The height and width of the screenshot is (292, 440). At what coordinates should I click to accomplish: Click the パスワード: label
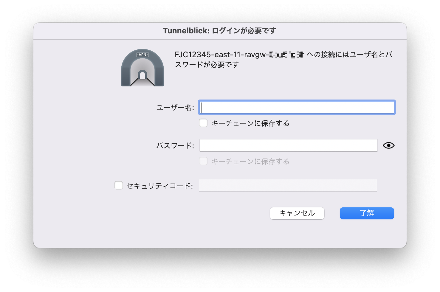175,145
